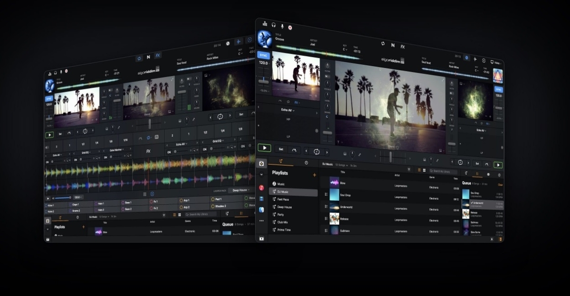Open the Deep House looper pack dropdown, left window
570x296 pixels.
240,190
